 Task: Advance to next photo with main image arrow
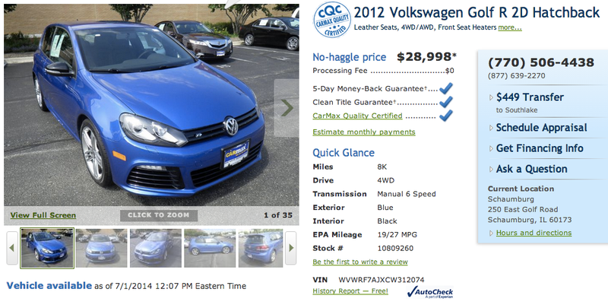pos(287,108)
